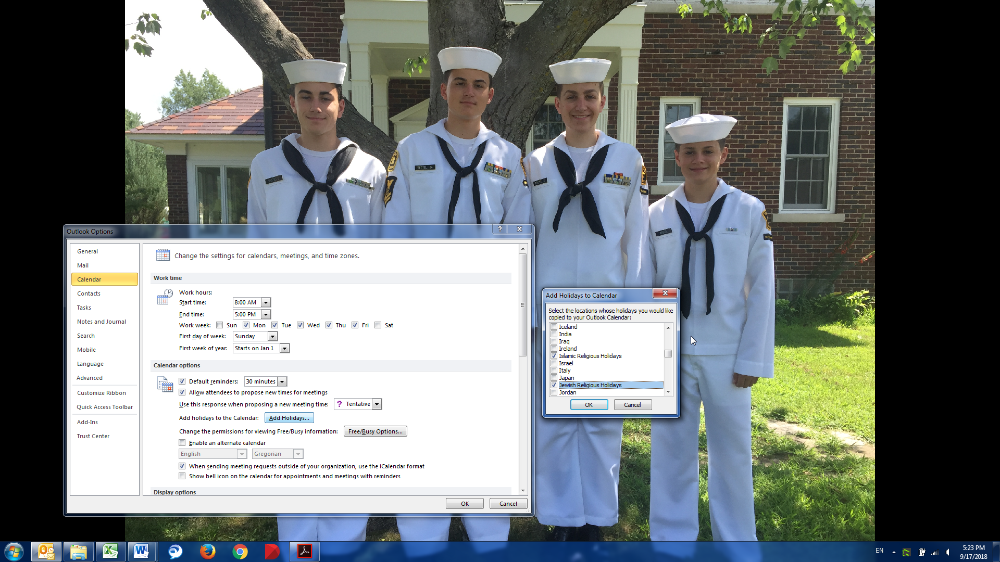Expand the Start time dropdown
Image resolution: width=1000 pixels, height=562 pixels.
[266, 302]
